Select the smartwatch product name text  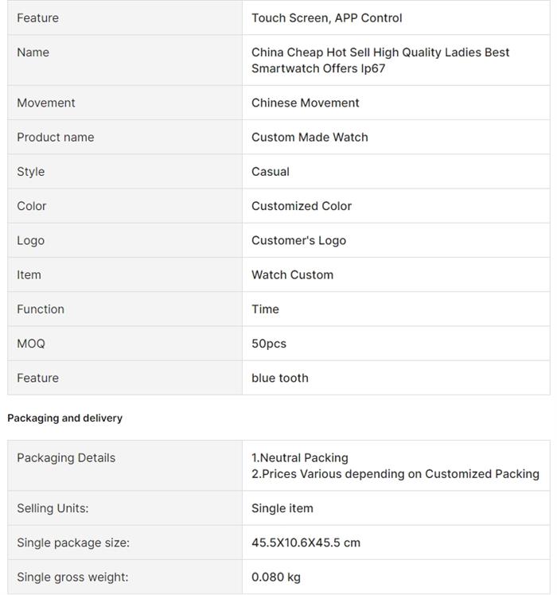pyautogui.click(x=380, y=60)
